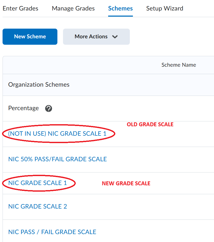
Task: Click the chevron arrow in More Actions
Action: click(x=115, y=37)
